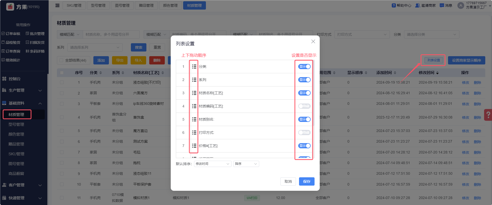
Task: Open 商品橱窗 in sidebar
Action: pos(16,174)
